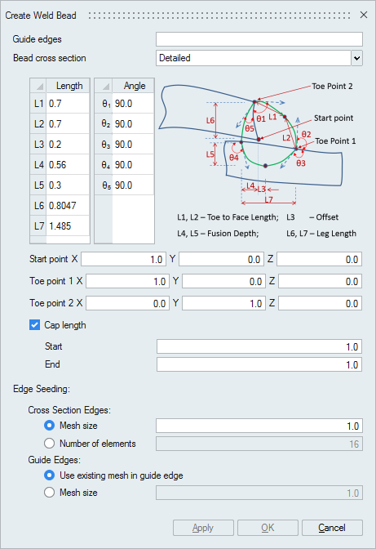Select Guide Edges Mesh size radio button
The width and height of the screenshot is (376, 549).
point(49,493)
